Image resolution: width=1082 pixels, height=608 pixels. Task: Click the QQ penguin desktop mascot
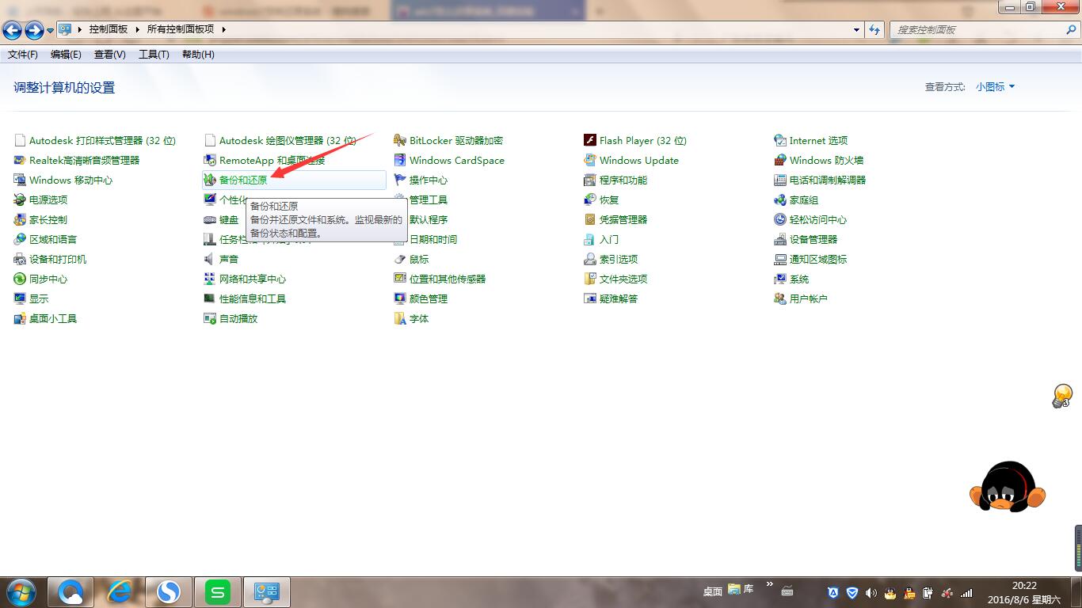(1008, 487)
